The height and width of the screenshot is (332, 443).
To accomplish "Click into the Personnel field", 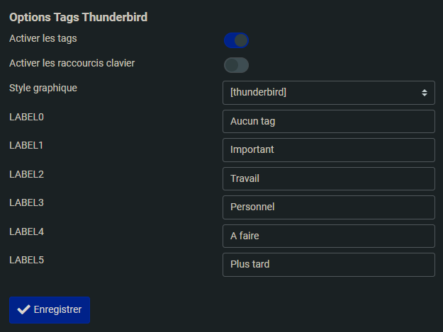I will tap(328, 207).
